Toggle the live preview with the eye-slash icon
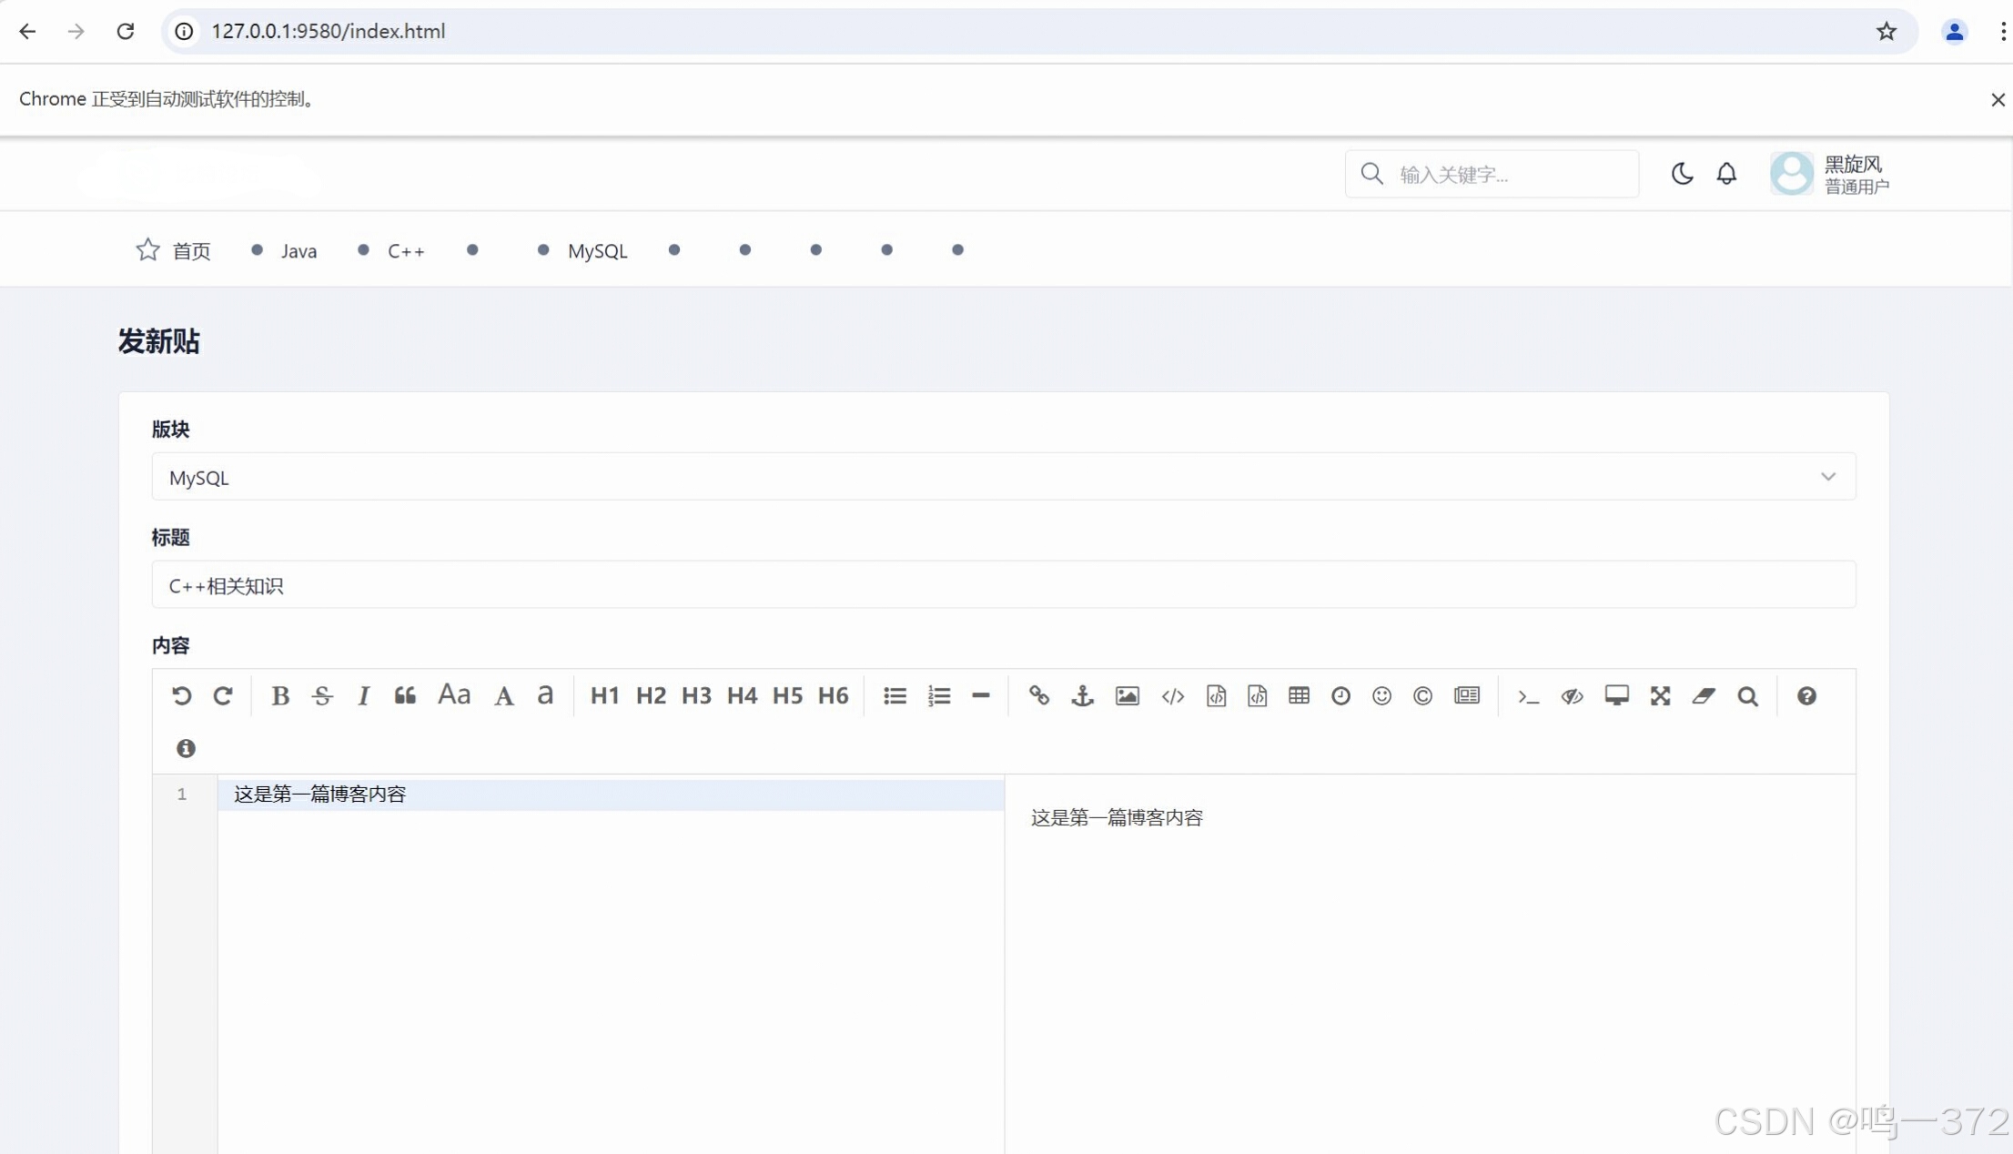 pyautogui.click(x=1572, y=696)
